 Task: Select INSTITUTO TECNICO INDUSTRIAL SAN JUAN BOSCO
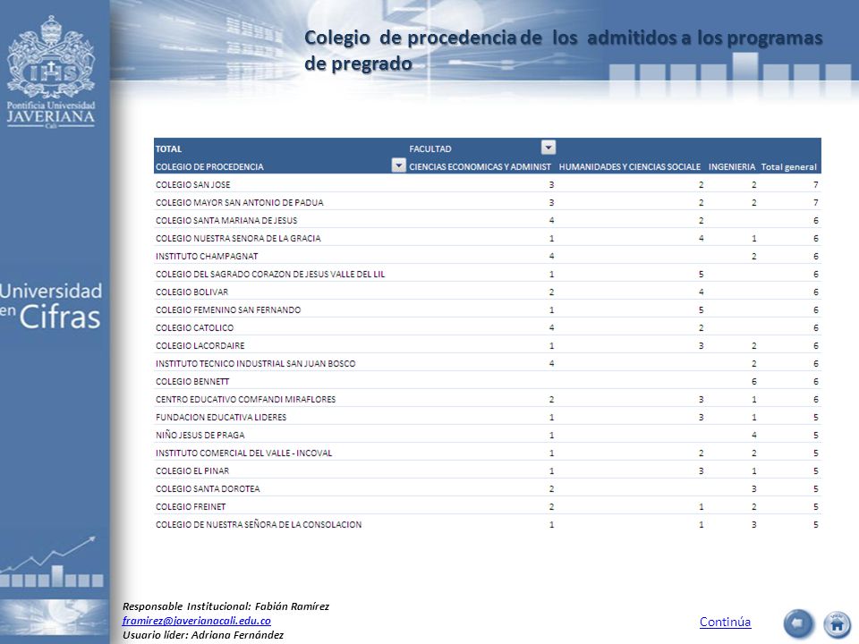(255, 364)
